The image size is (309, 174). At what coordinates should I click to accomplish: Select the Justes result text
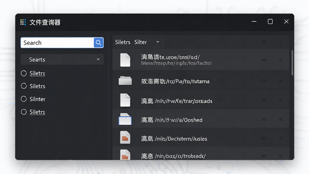coord(174,139)
